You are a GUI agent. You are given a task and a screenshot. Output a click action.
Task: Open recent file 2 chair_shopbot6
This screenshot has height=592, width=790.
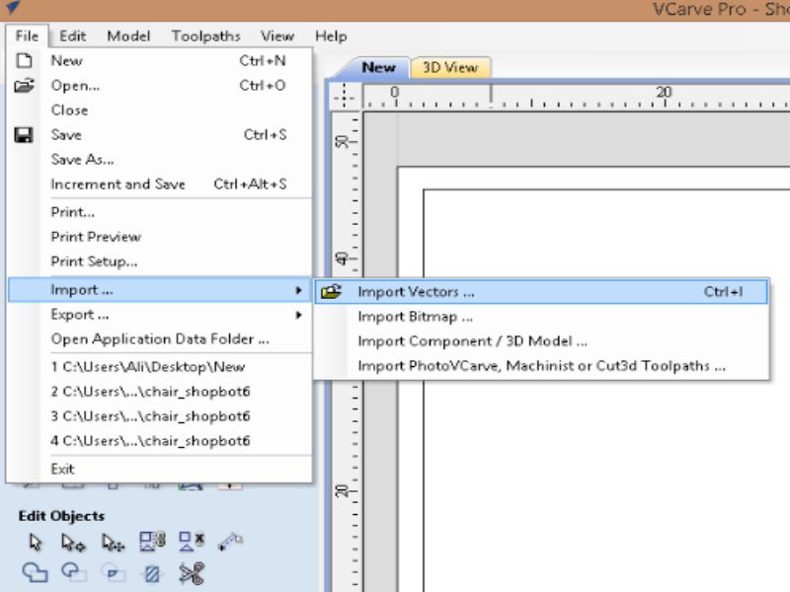click(x=159, y=391)
